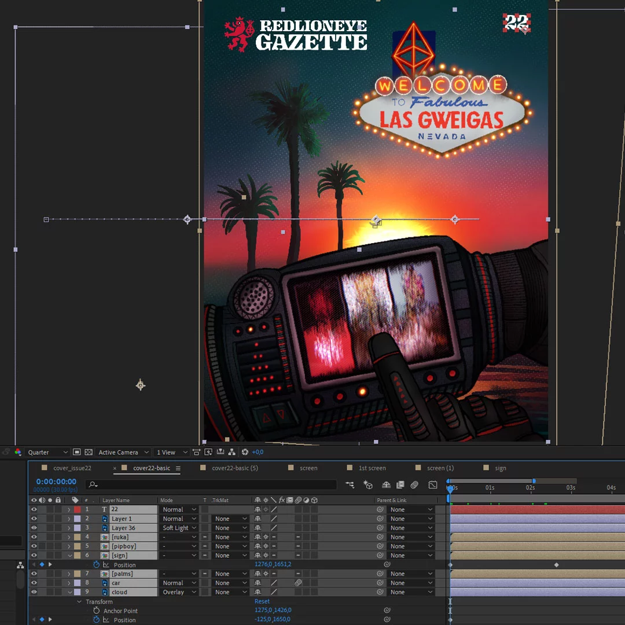
Task: Expand the [ruka] layer properties
Action: click(x=69, y=537)
